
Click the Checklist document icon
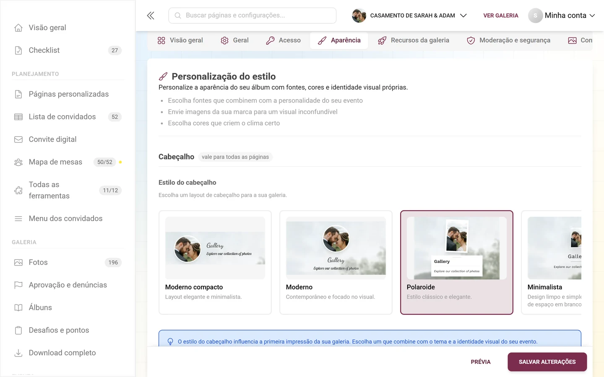[x=18, y=50]
